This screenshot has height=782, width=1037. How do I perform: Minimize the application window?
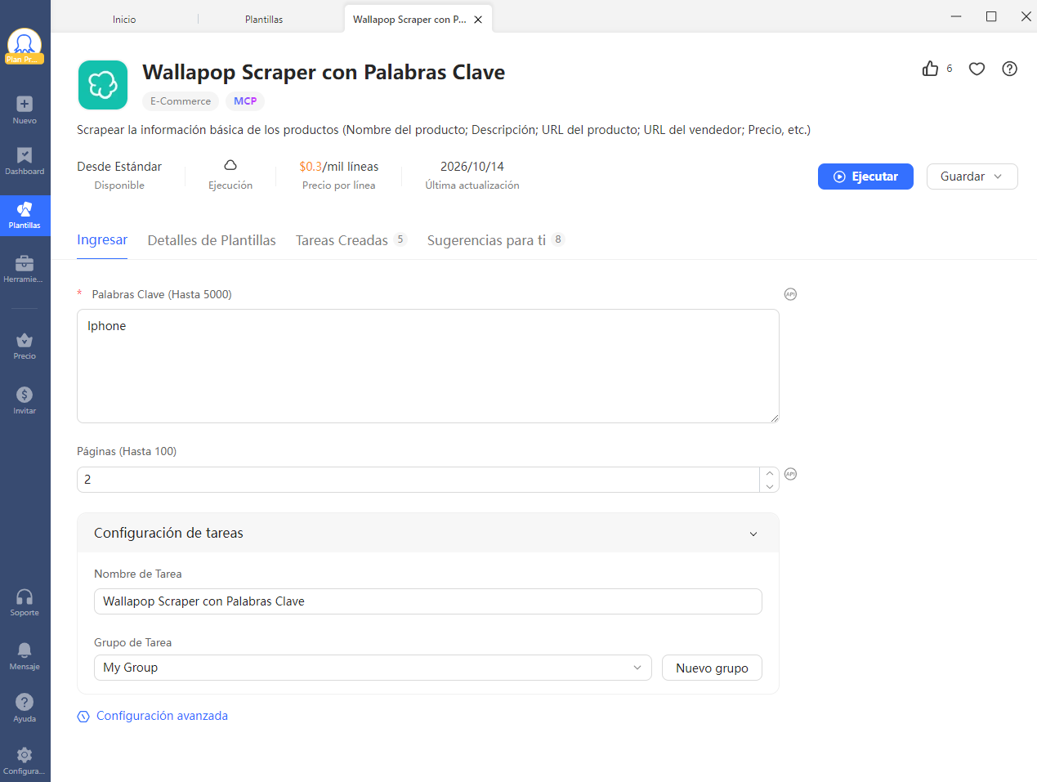point(956,16)
